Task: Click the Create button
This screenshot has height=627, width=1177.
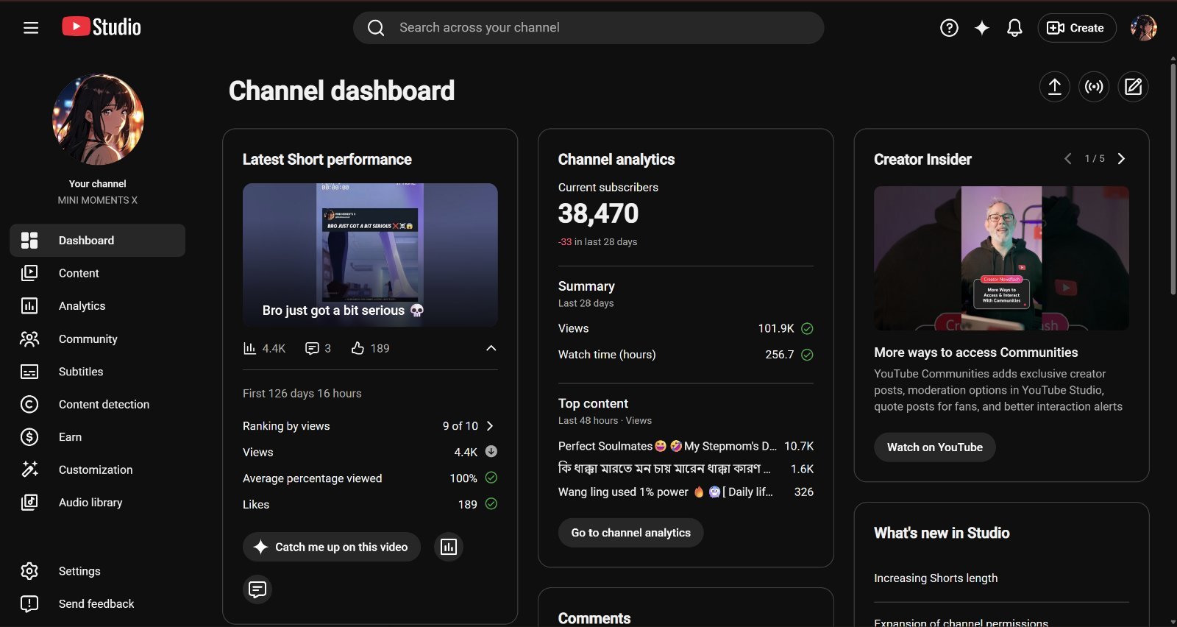Action: (1077, 28)
